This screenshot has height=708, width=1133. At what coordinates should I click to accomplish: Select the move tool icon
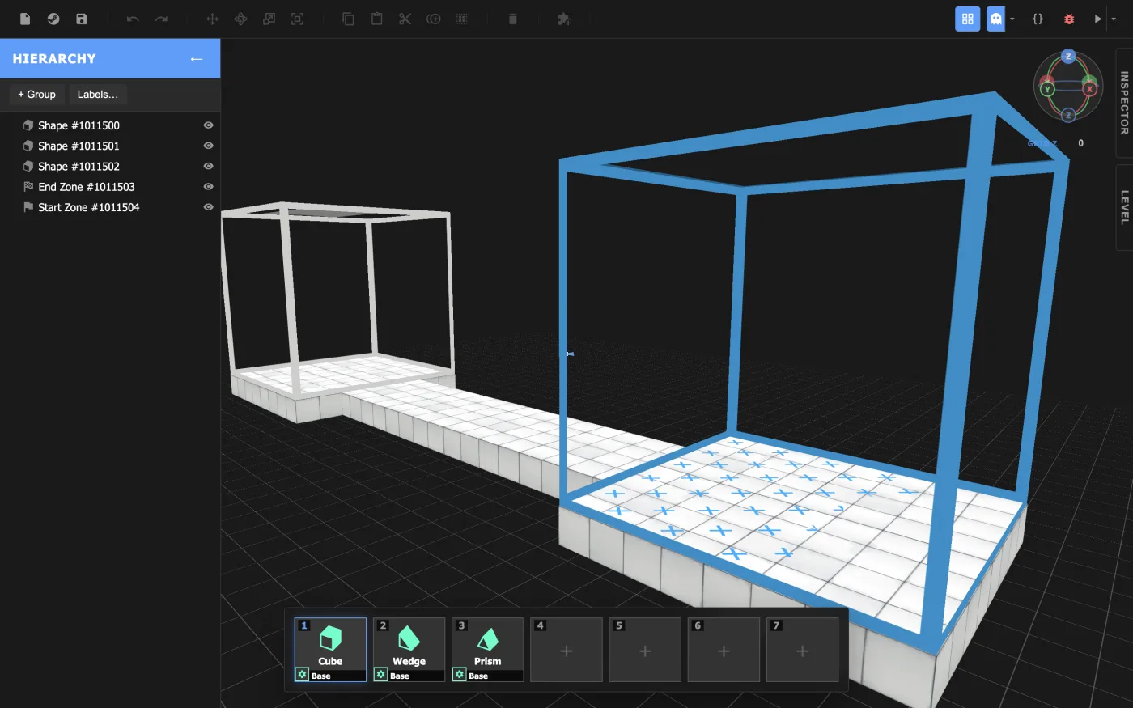click(x=212, y=19)
